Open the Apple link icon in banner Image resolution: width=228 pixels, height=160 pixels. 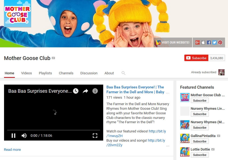pyautogui.click(x=203, y=42)
